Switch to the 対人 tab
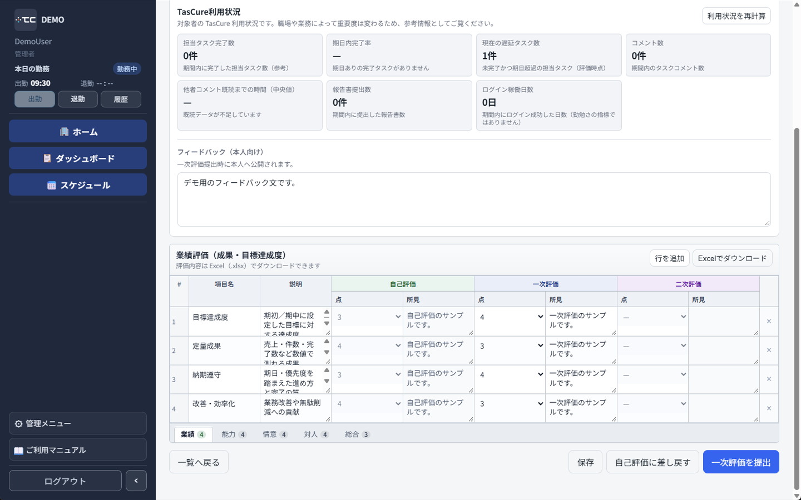 pos(316,434)
